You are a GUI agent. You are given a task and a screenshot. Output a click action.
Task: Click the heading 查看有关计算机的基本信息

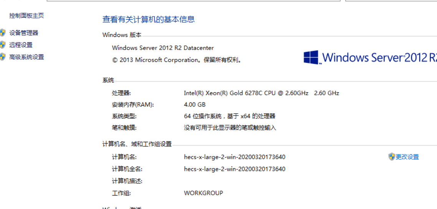tap(149, 19)
